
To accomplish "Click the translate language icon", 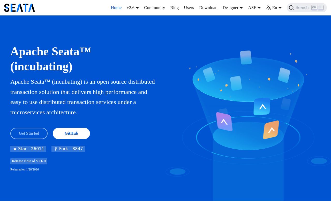I will coord(268,8).
